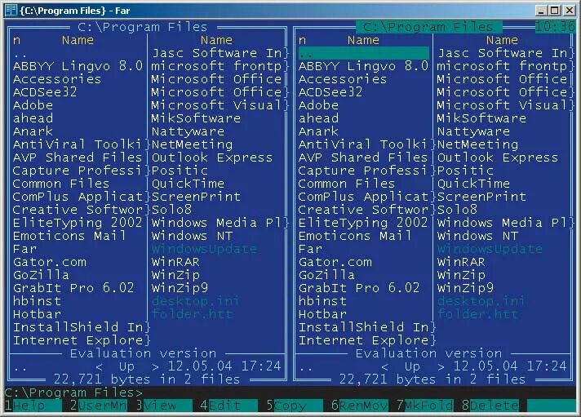Click the left panel's sort mode letter n
Image resolution: width=581 pixels, height=417 pixels.
[x=16, y=40]
